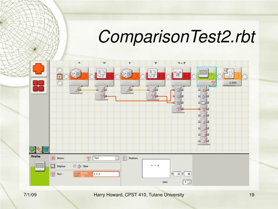The width and height of the screenshot is (278, 209).
Task: Toggle the Clear display checkbox
Action: [75, 166]
